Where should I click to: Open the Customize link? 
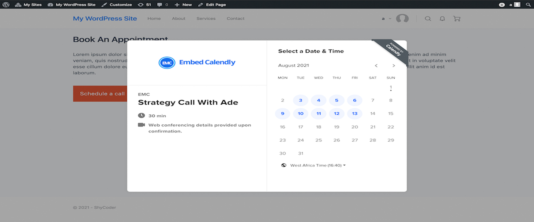coord(117,4)
